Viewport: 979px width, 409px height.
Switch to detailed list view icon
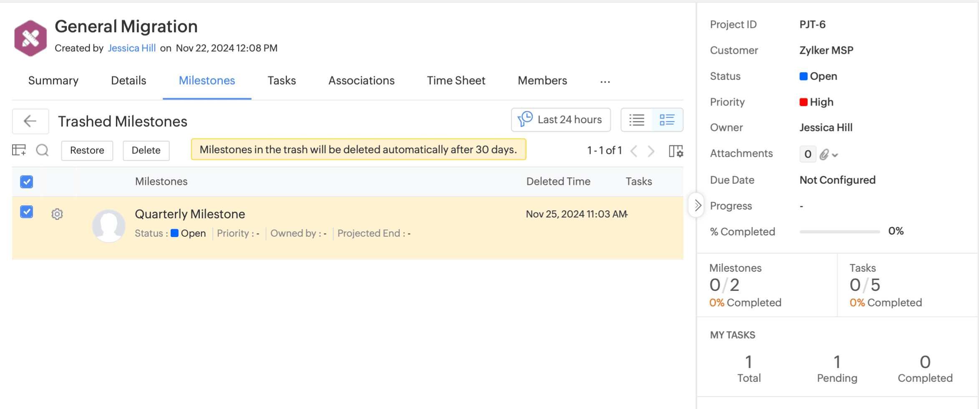pos(667,120)
